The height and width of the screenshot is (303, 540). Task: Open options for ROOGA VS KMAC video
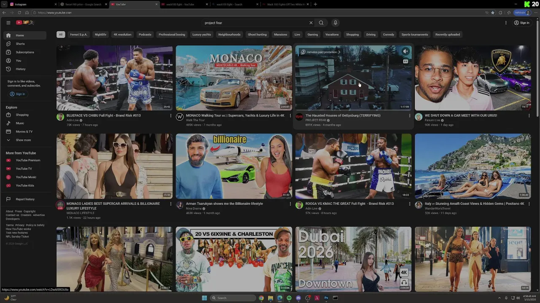tap(410, 204)
